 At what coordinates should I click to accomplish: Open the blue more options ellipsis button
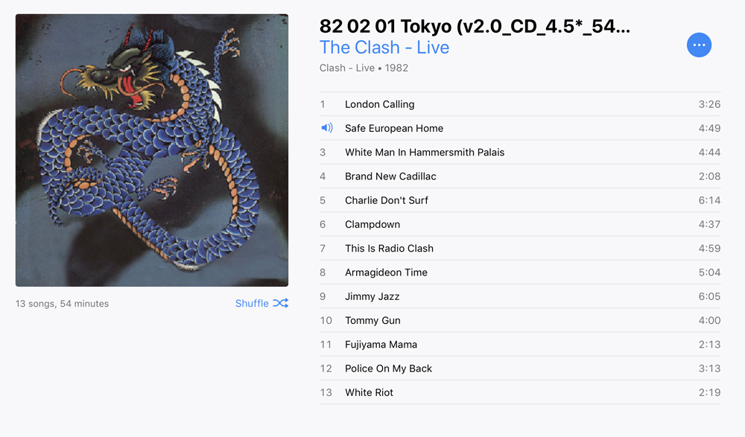[699, 45]
